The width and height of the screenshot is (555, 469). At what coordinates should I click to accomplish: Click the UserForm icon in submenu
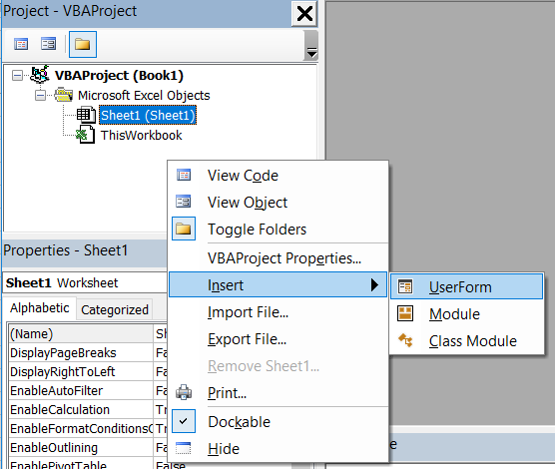(405, 286)
